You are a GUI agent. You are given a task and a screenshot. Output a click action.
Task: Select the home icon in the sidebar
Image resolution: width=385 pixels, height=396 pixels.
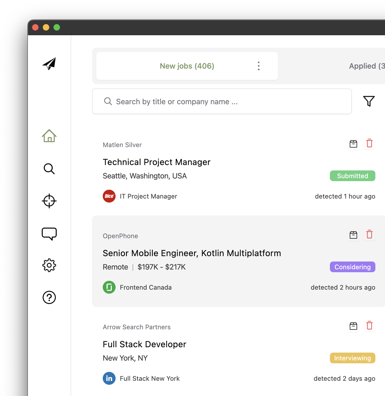pyautogui.click(x=49, y=136)
